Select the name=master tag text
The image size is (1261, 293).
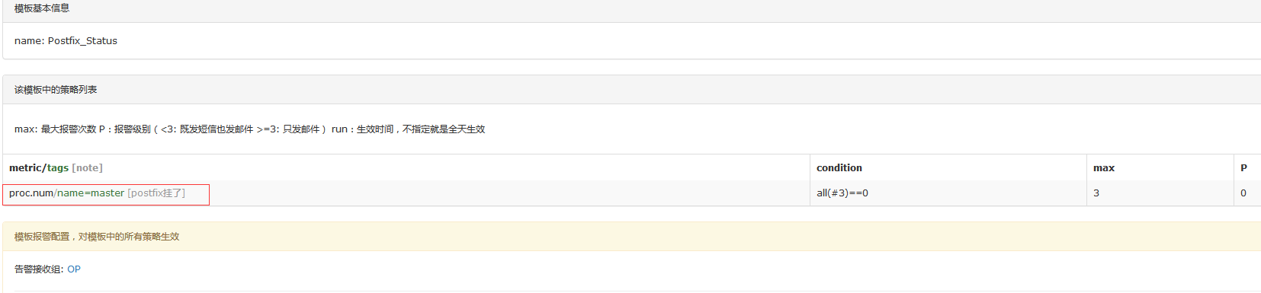tap(91, 193)
